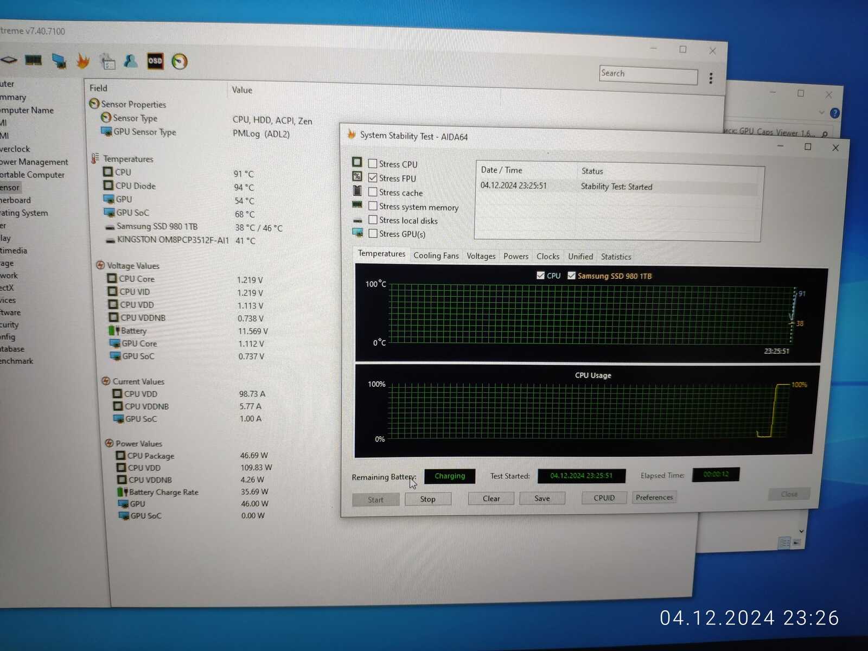Click the scroll-down arrow in Explorer window
868x651 pixels.
[x=801, y=531]
